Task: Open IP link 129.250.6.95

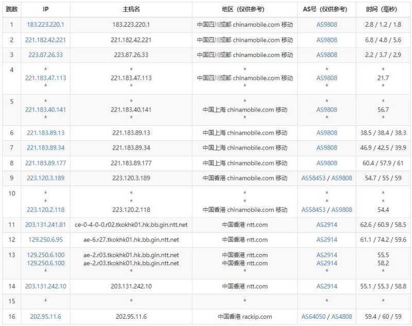Action: click(45, 240)
